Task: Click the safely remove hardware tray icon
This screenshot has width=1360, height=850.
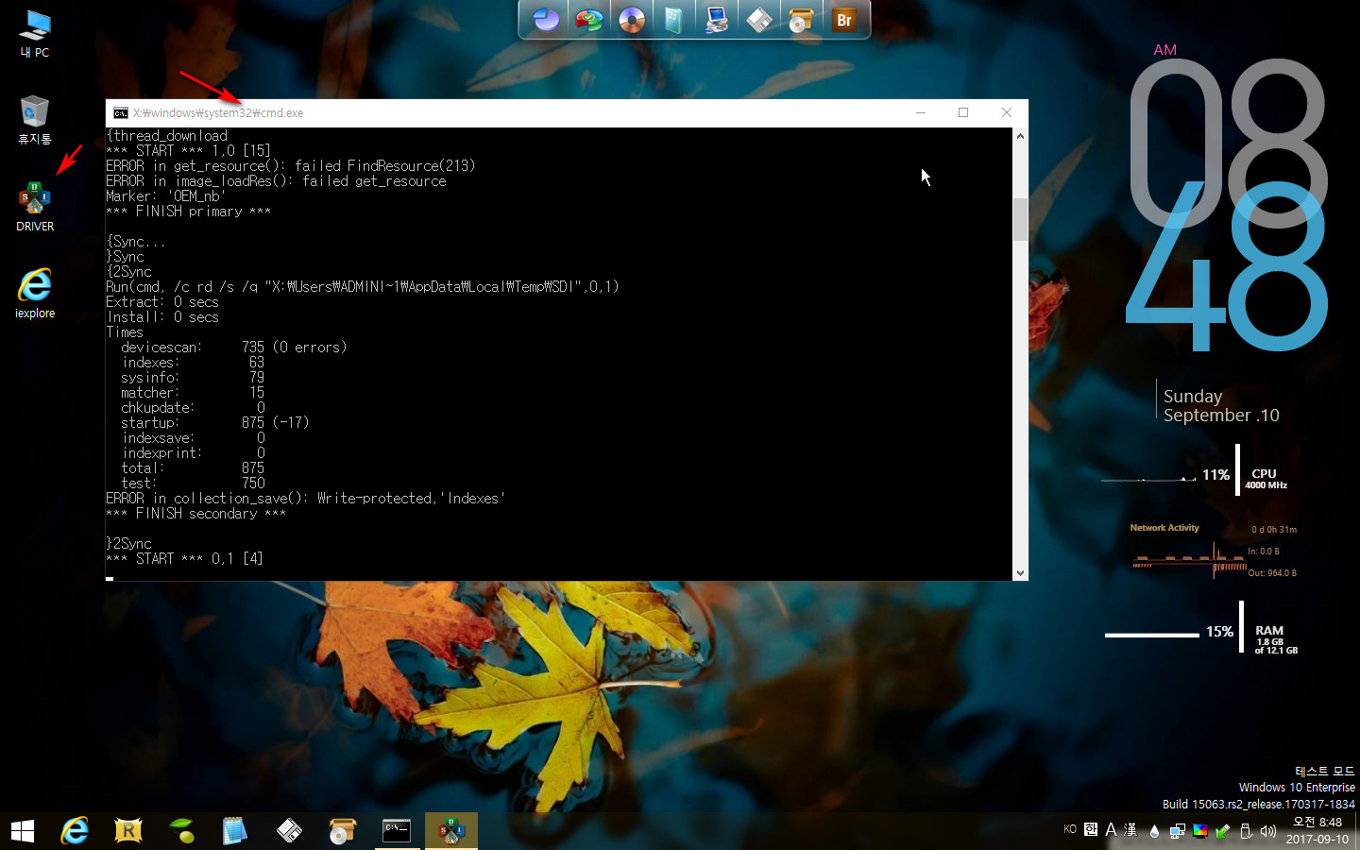Action: tap(1245, 831)
